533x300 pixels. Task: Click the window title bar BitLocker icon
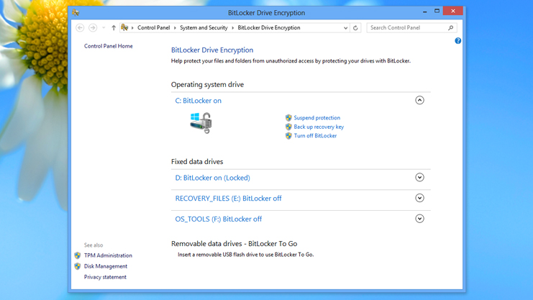coord(76,13)
